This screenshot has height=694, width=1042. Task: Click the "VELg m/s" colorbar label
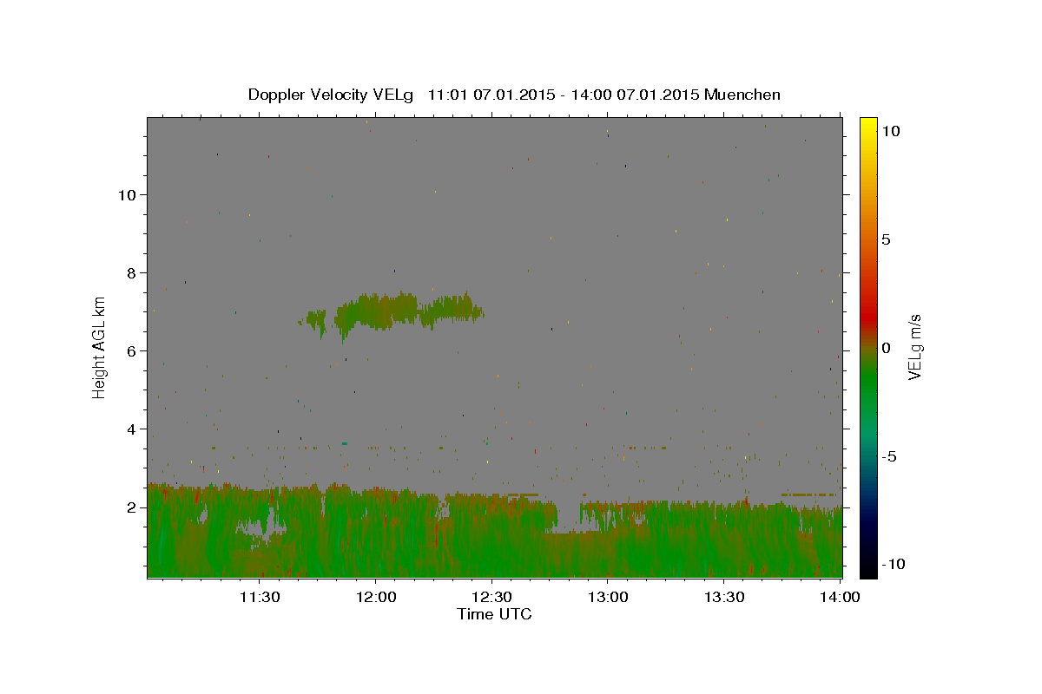tap(914, 347)
